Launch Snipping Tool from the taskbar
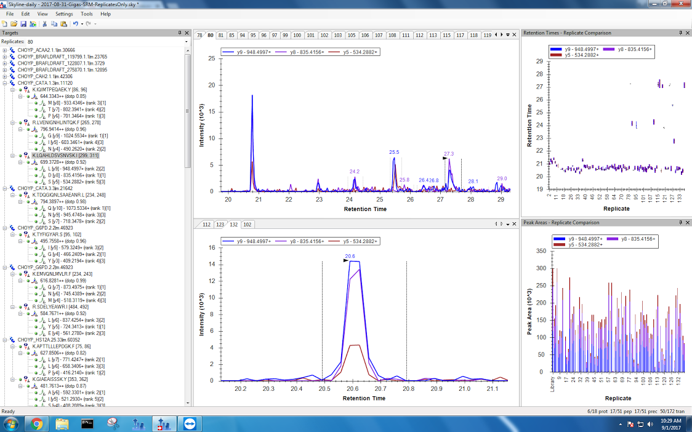692x432 pixels. pyautogui.click(x=112, y=423)
